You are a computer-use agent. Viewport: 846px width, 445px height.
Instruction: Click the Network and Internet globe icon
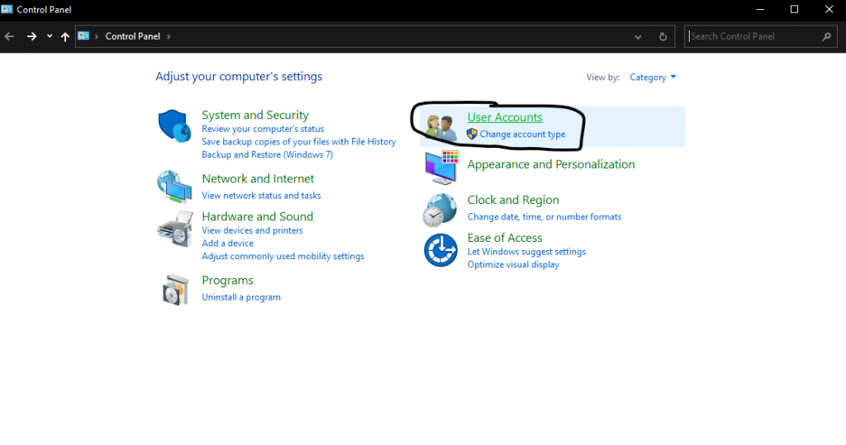pos(174,186)
